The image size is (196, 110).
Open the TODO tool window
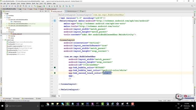pyautogui.click(x=38, y=98)
